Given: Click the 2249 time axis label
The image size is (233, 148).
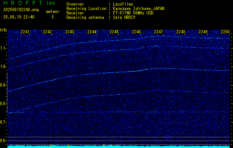Looking at the screenshot, I should click(203, 31).
